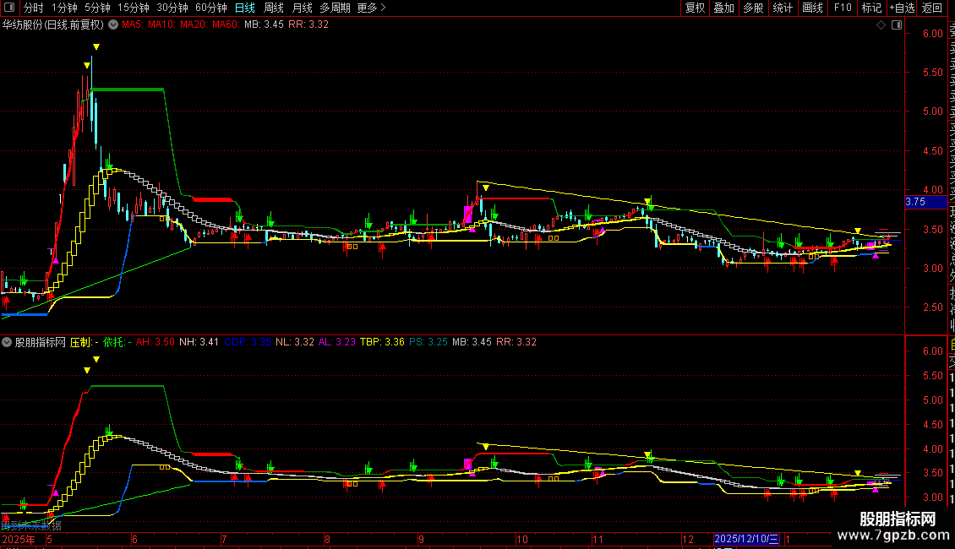The height and width of the screenshot is (549, 955).
Task: Click month 11 on the time axis
Action: point(598,539)
